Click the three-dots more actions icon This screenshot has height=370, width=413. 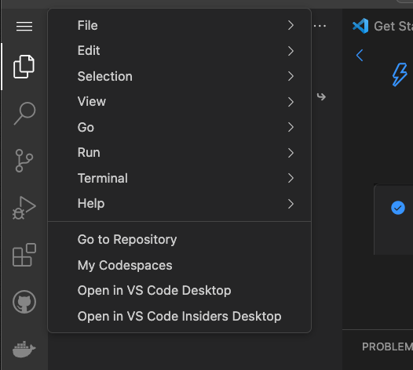(320, 26)
